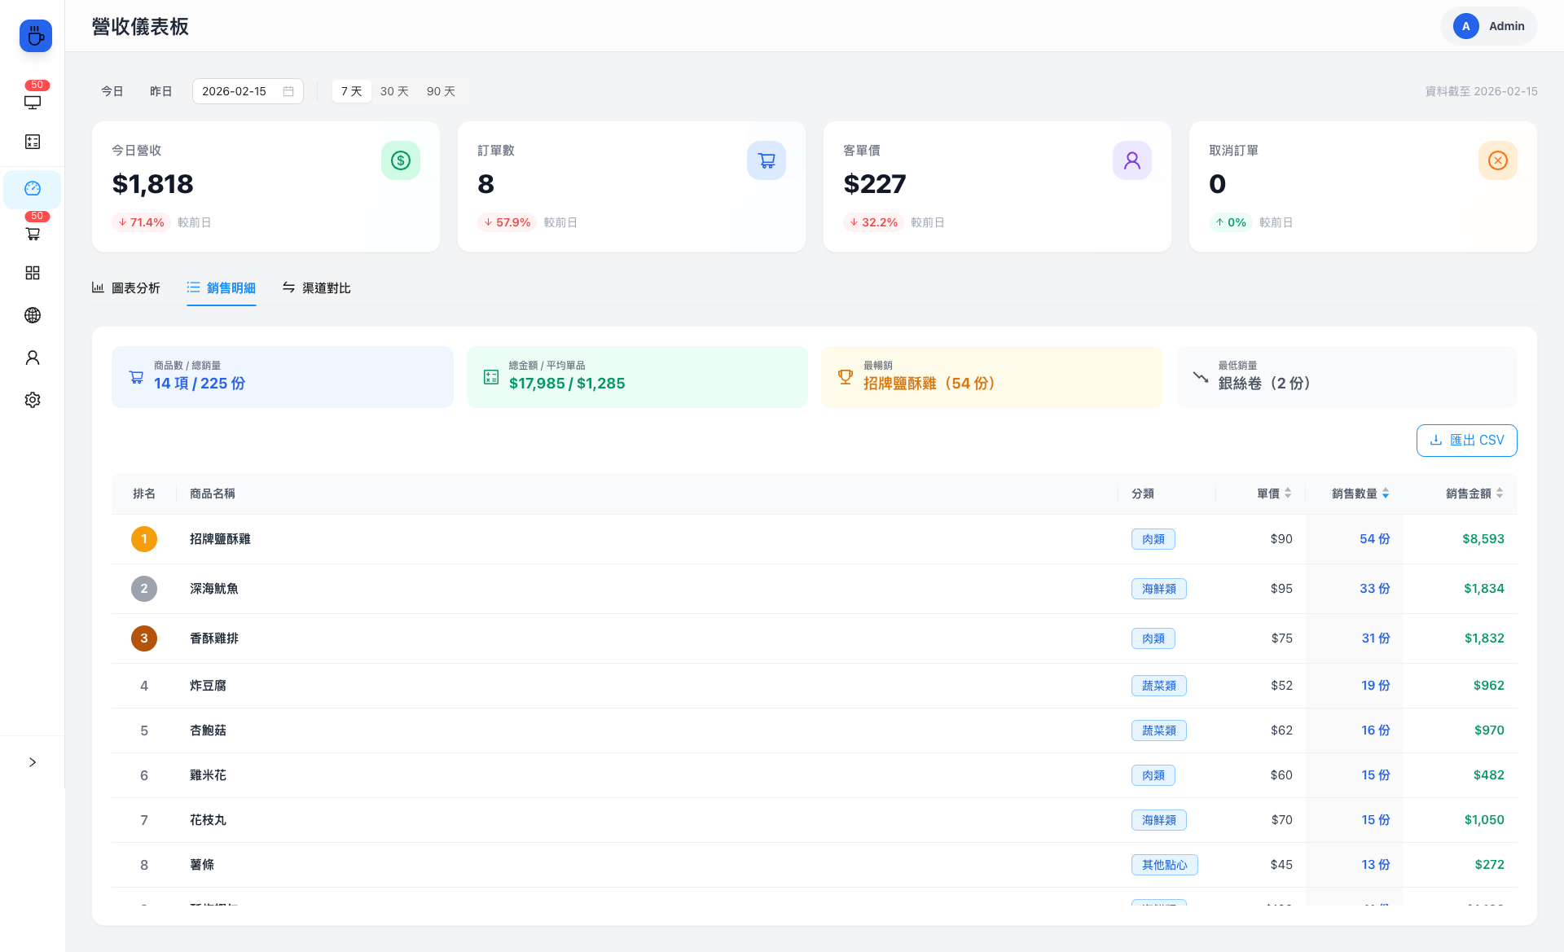Sort table by 銷售數量 column

[x=1360, y=494]
